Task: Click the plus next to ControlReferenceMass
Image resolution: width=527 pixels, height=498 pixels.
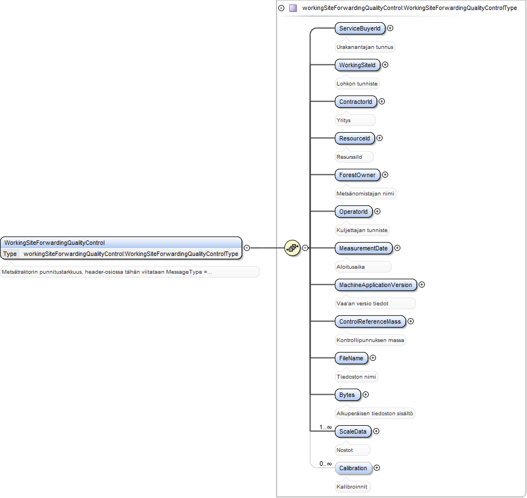Action: [411, 321]
